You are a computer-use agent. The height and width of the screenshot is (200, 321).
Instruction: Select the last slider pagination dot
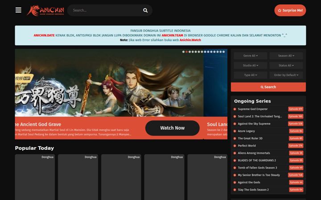pyautogui.click(x=223, y=52)
